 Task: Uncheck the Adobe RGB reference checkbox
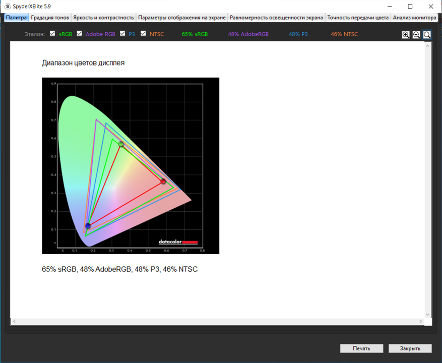[79, 33]
